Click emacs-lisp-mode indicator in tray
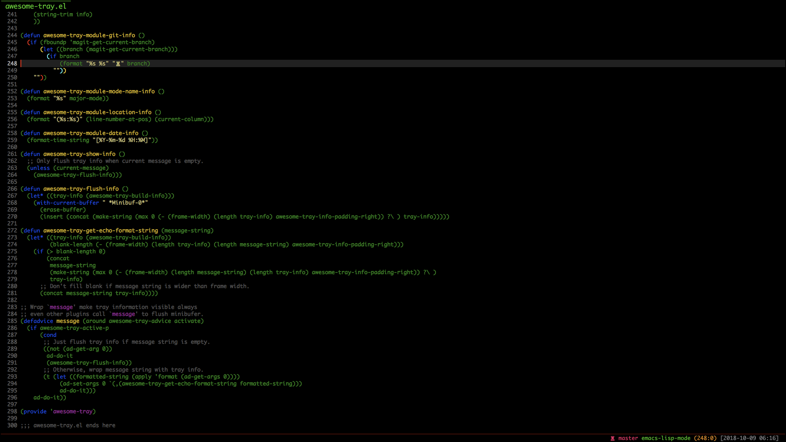Viewport: 786px width, 442px height. pyautogui.click(x=666, y=438)
